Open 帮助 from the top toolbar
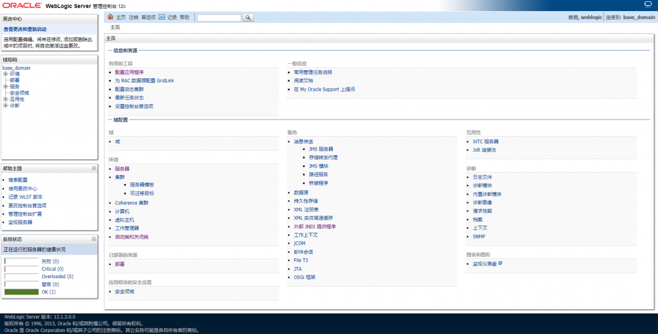Viewport: 658px width, 334px height. (185, 18)
